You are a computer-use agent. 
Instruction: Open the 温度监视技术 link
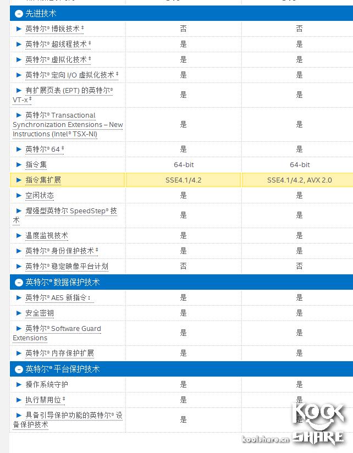pyautogui.click(x=47, y=235)
